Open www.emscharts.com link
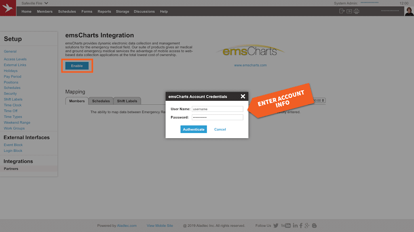This screenshot has height=232, width=414. coord(250,65)
